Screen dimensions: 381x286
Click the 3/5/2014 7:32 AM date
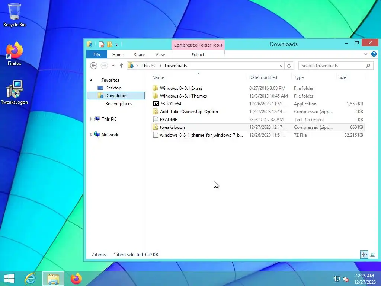[266, 120]
